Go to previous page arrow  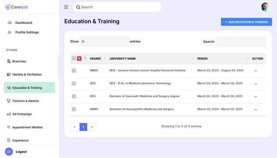(x=75, y=127)
